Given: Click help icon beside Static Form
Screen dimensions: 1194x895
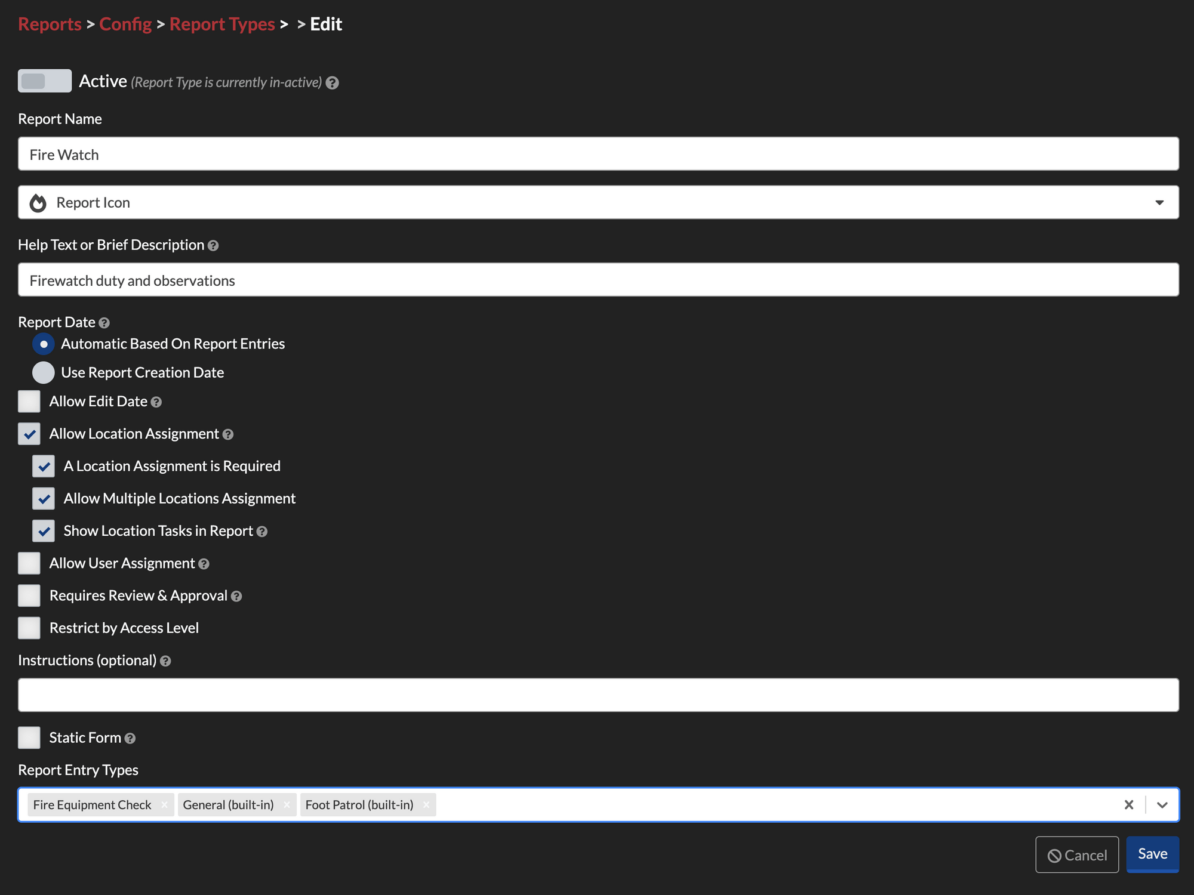Looking at the screenshot, I should tap(130, 739).
